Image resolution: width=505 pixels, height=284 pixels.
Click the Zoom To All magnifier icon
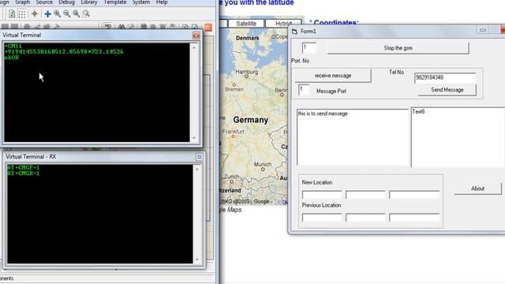click(x=77, y=14)
